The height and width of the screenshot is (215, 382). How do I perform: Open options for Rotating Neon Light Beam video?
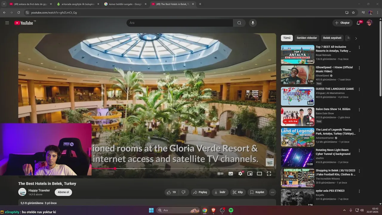(359, 150)
